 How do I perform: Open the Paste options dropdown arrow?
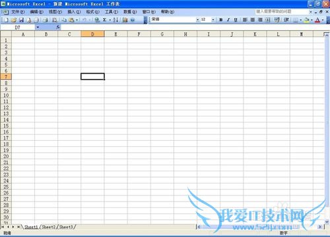point(77,20)
